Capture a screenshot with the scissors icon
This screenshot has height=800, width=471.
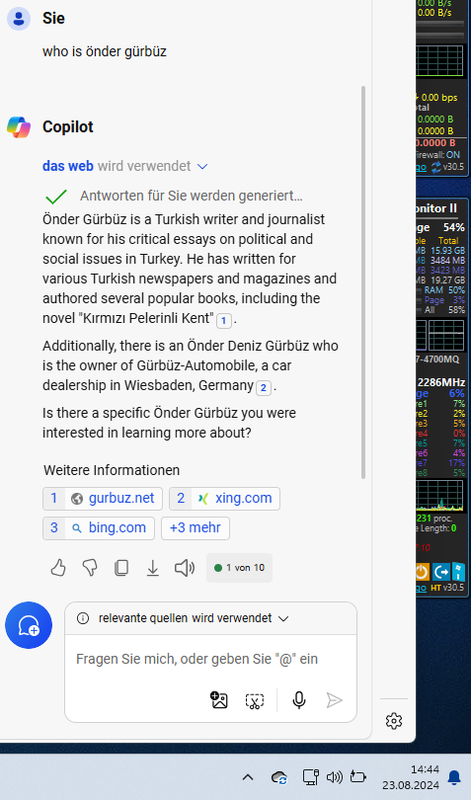(254, 700)
